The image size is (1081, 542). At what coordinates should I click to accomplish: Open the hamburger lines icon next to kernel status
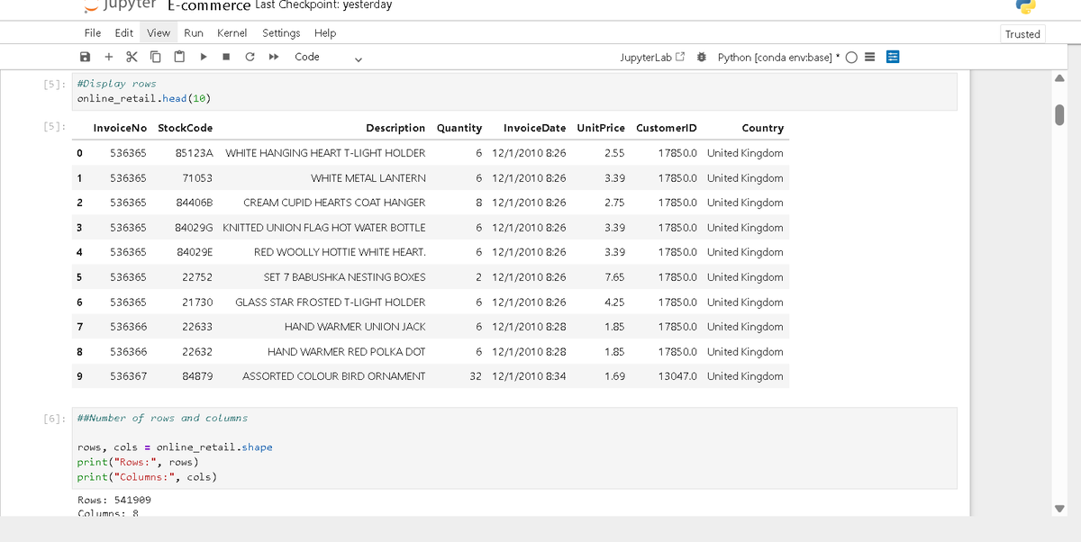coord(870,57)
